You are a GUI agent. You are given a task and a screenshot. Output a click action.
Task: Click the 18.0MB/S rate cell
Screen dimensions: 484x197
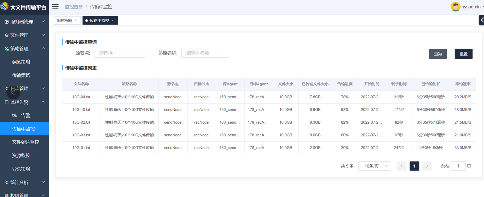[463, 110]
